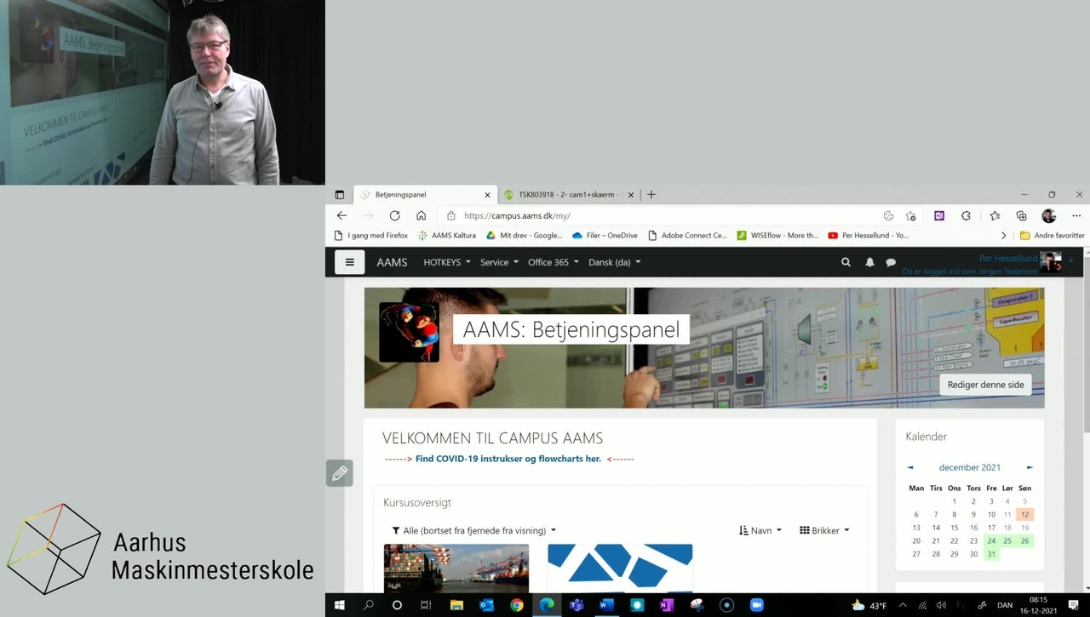This screenshot has height=617, width=1090.
Task: Go to browser home page icon
Action: point(421,216)
